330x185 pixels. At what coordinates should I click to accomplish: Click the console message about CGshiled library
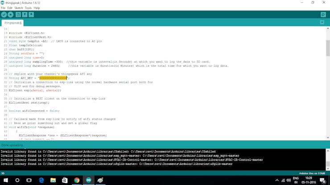coord(108,151)
